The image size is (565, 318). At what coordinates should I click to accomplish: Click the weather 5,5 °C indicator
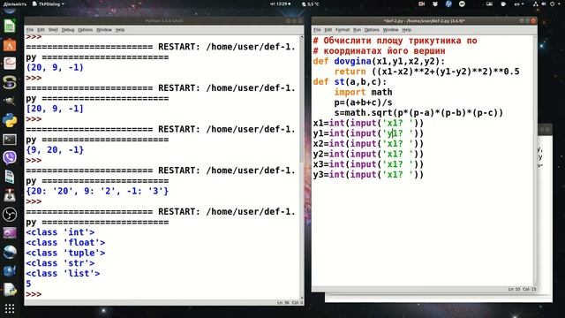(x=310, y=4)
